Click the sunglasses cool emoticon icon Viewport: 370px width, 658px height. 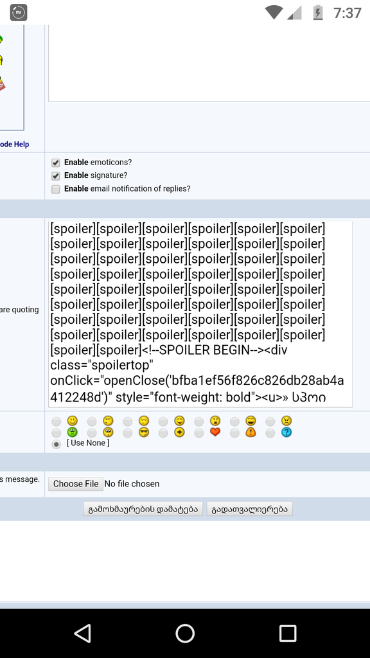pyautogui.click(x=144, y=432)
